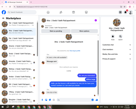Click the message text field Aa

coord(74,100)
